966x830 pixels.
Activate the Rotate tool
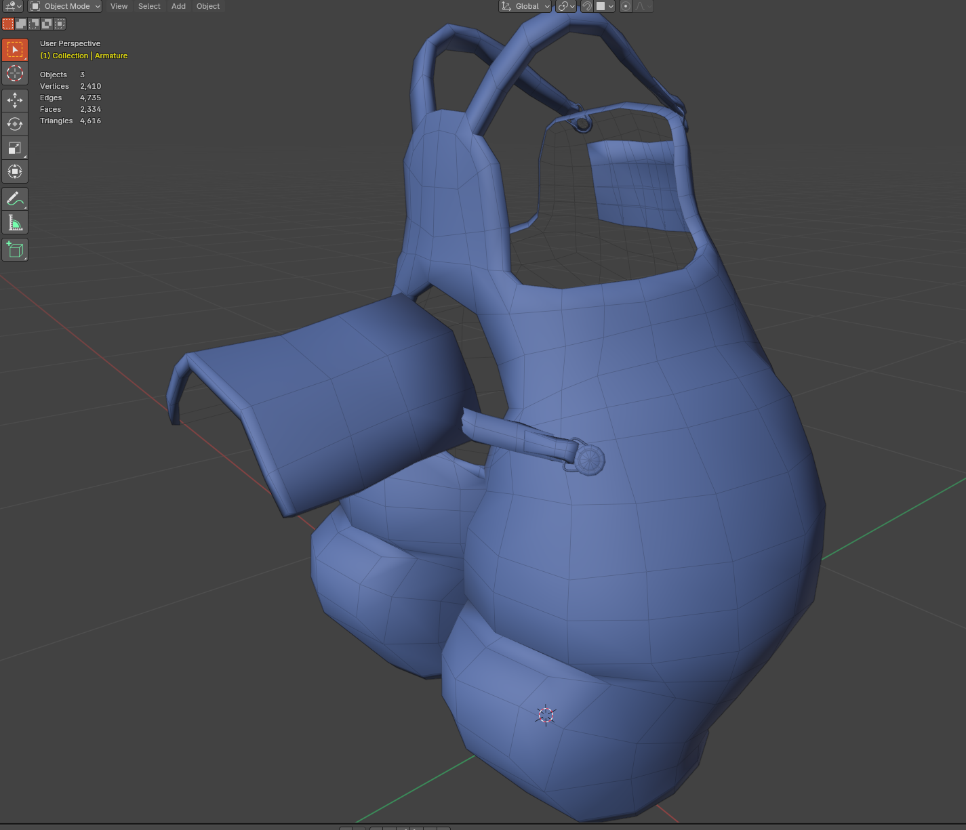tap(15, 124)
